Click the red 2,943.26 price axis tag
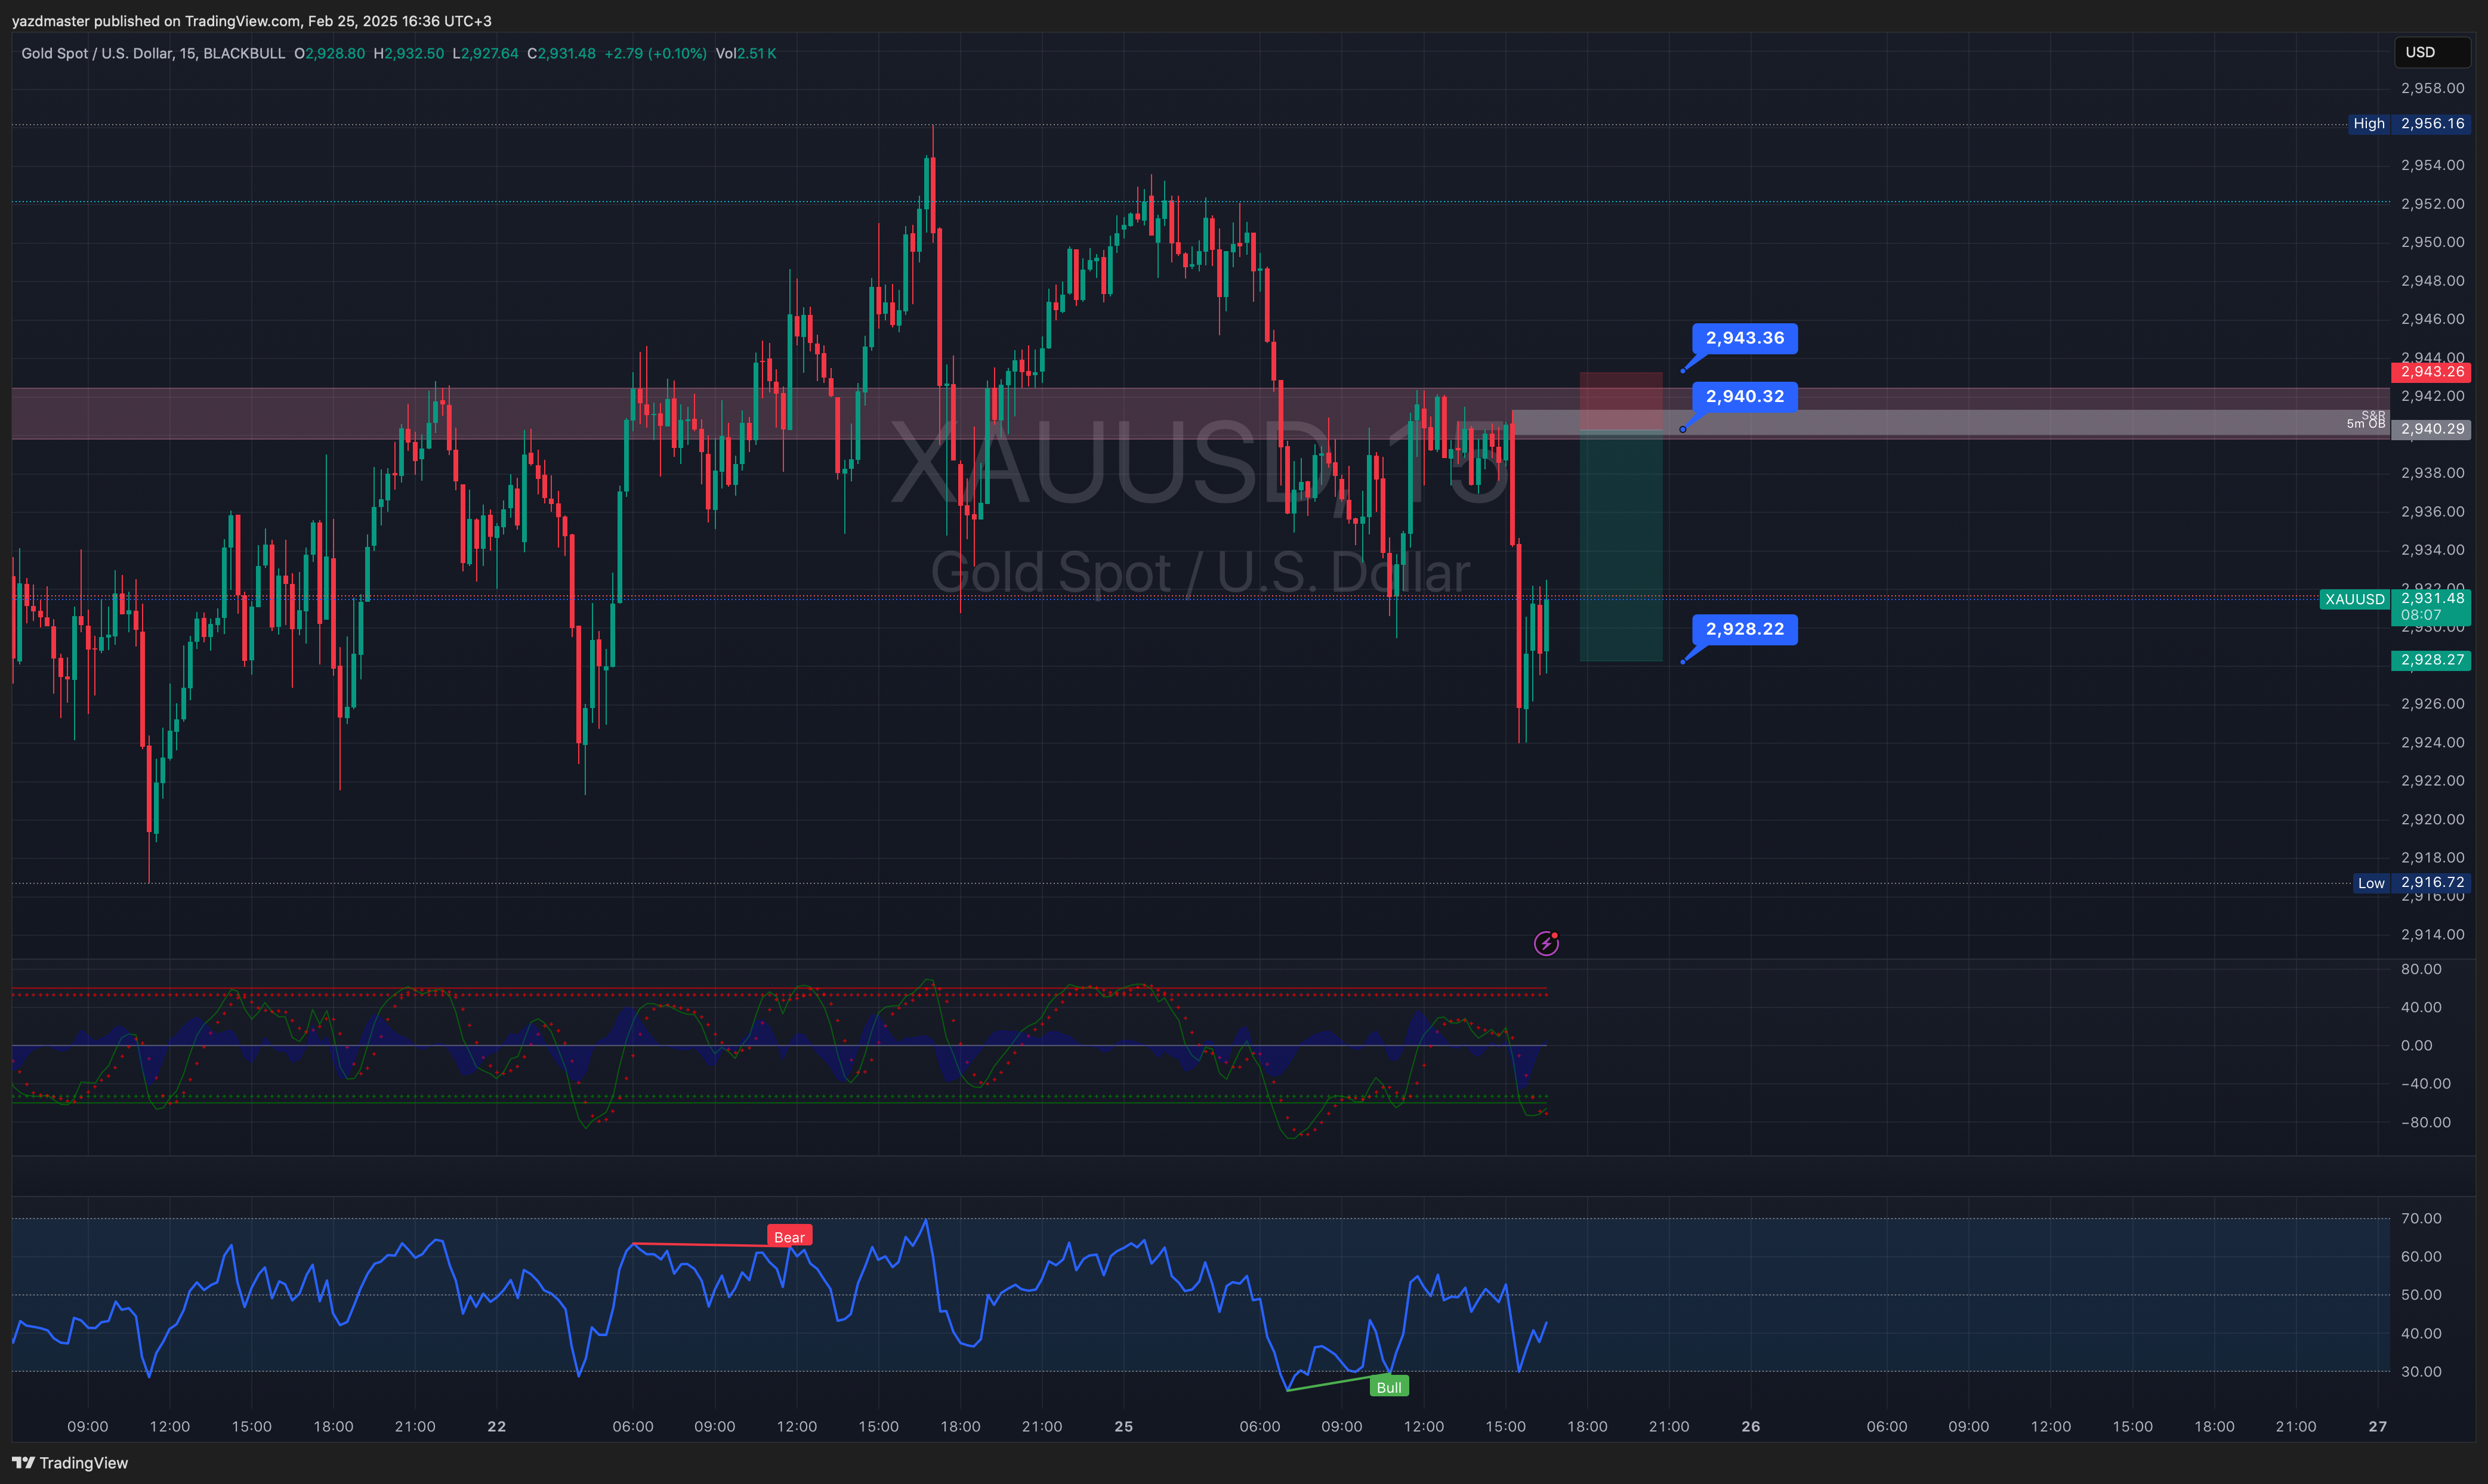This screenshot has width=2488, height=1484. 2431,372
